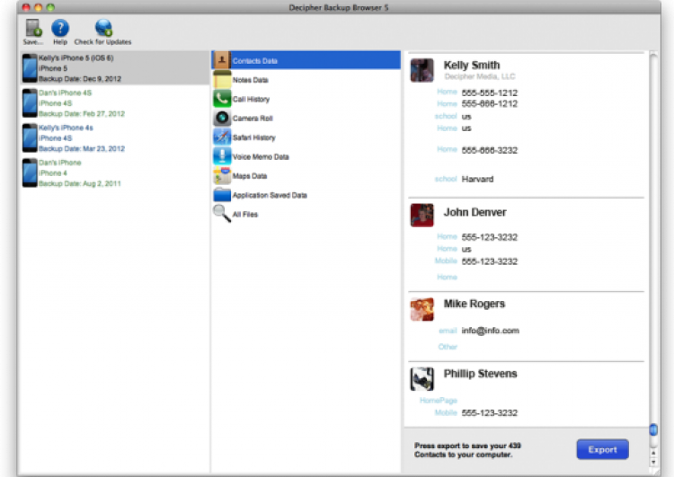Viewport: 674px width, 477px height.
Task: Click Kelly Smith's contact photo
Action: [x=421, y=70]
